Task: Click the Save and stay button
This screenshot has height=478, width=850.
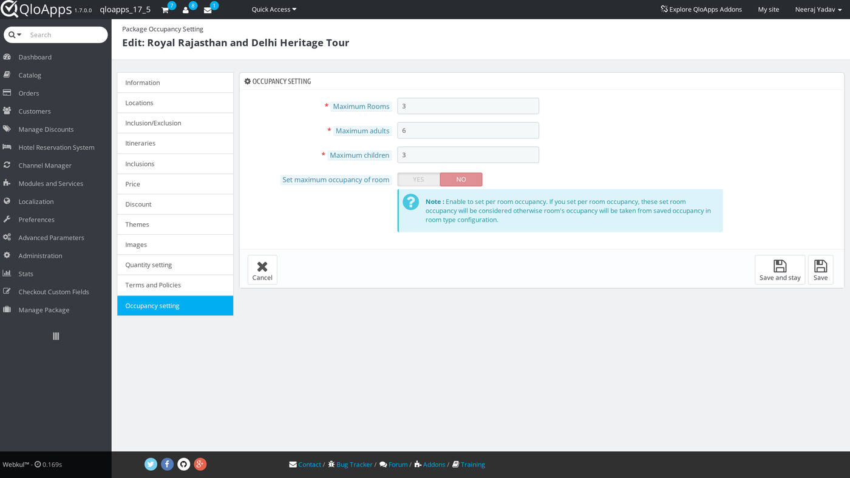Action: click(x=780, y=270)
